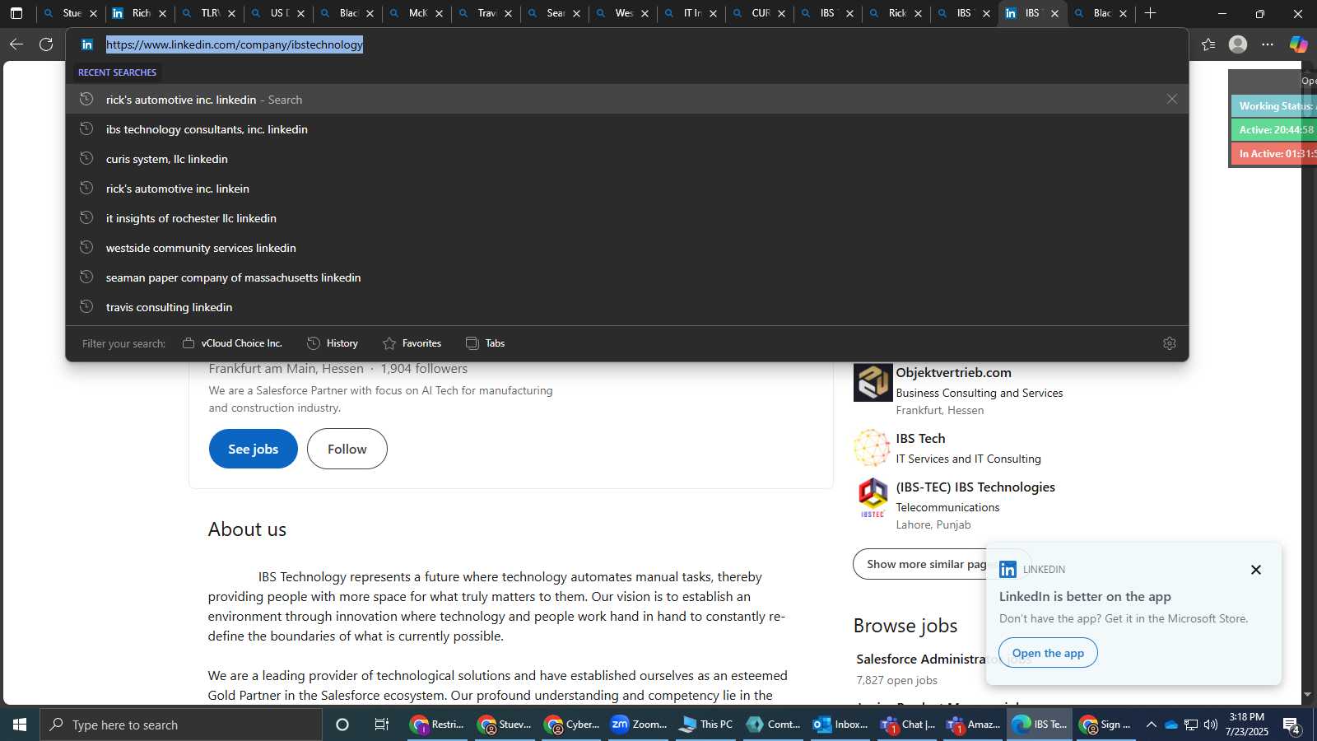Screen dimensions: 1317x741
Task: Open Outlook Inbox from the taskbar
Action: [x=840, y=725]
